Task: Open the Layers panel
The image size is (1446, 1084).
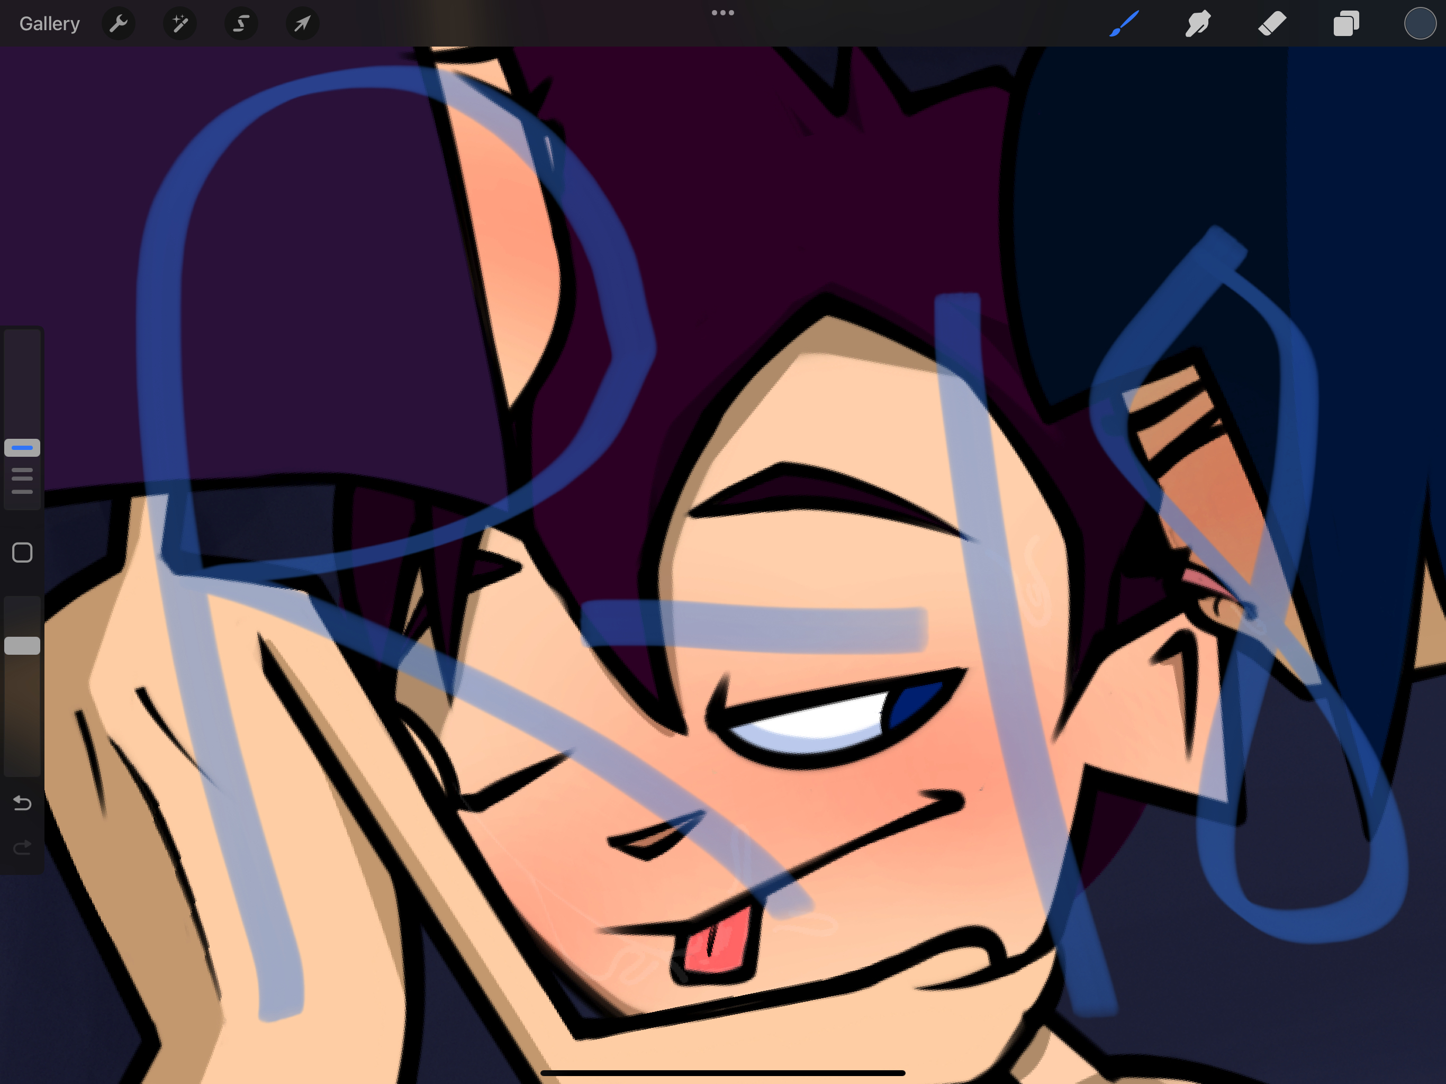Action: (x=1346, y=23)
